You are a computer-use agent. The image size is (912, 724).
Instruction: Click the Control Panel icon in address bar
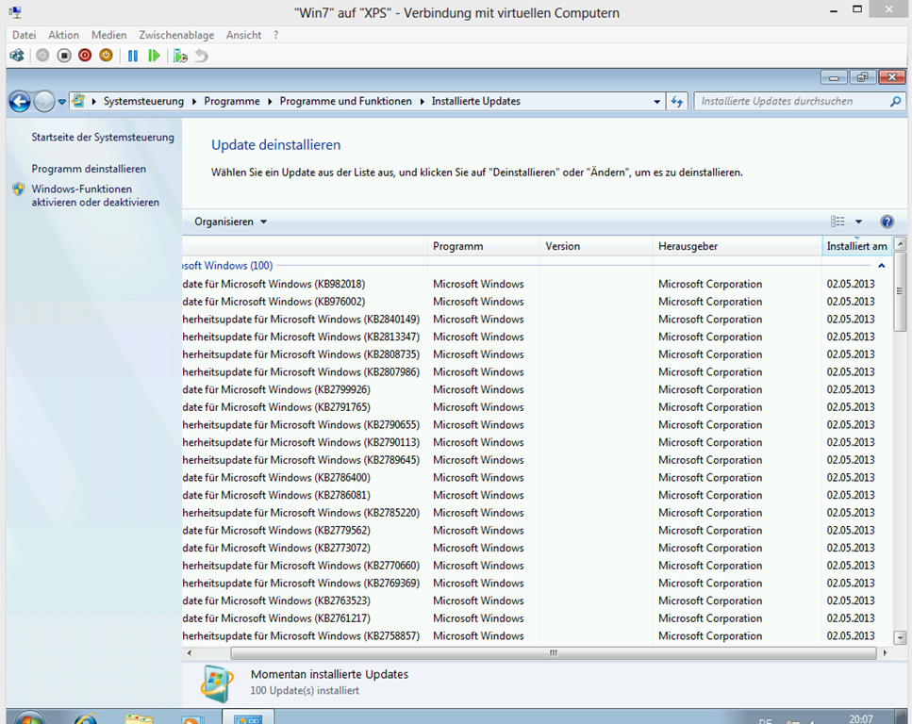click(78, 101)
